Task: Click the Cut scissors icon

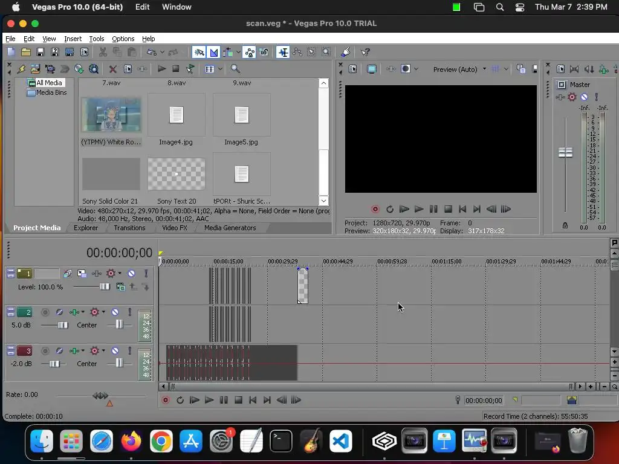Action: (103, 52)
